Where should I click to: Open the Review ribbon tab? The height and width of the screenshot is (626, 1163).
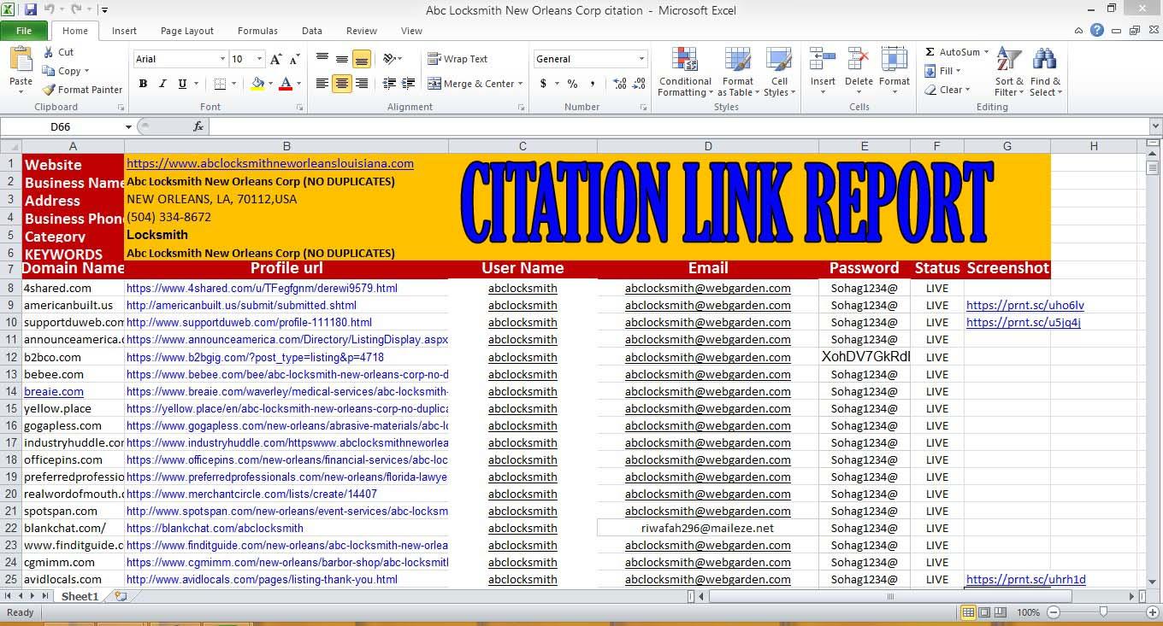(361, 31)
